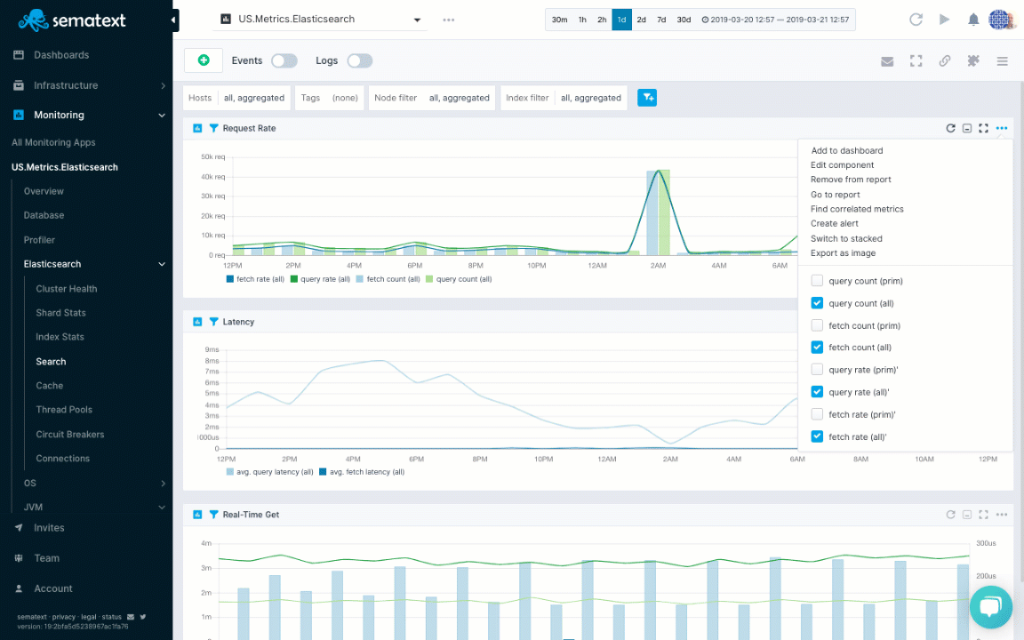Check fetch rate (prim)'
Screen dimensions: 1024x640
(817, 414)
